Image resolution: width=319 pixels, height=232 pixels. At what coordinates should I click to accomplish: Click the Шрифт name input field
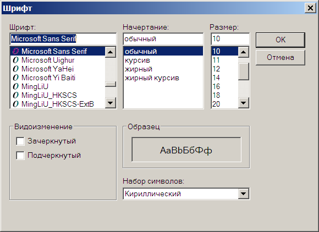(x=63, y=38)
